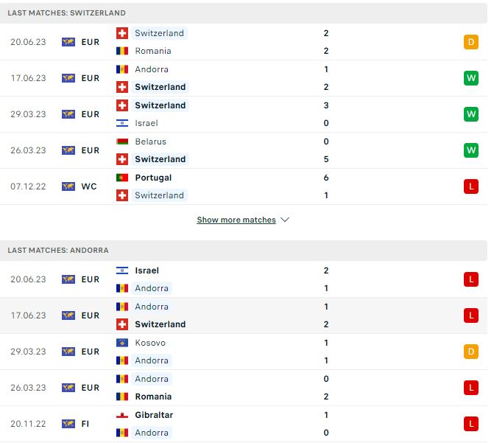Click the Israel flag in Switzerland's 29.03.23 match

click(122, 123)
